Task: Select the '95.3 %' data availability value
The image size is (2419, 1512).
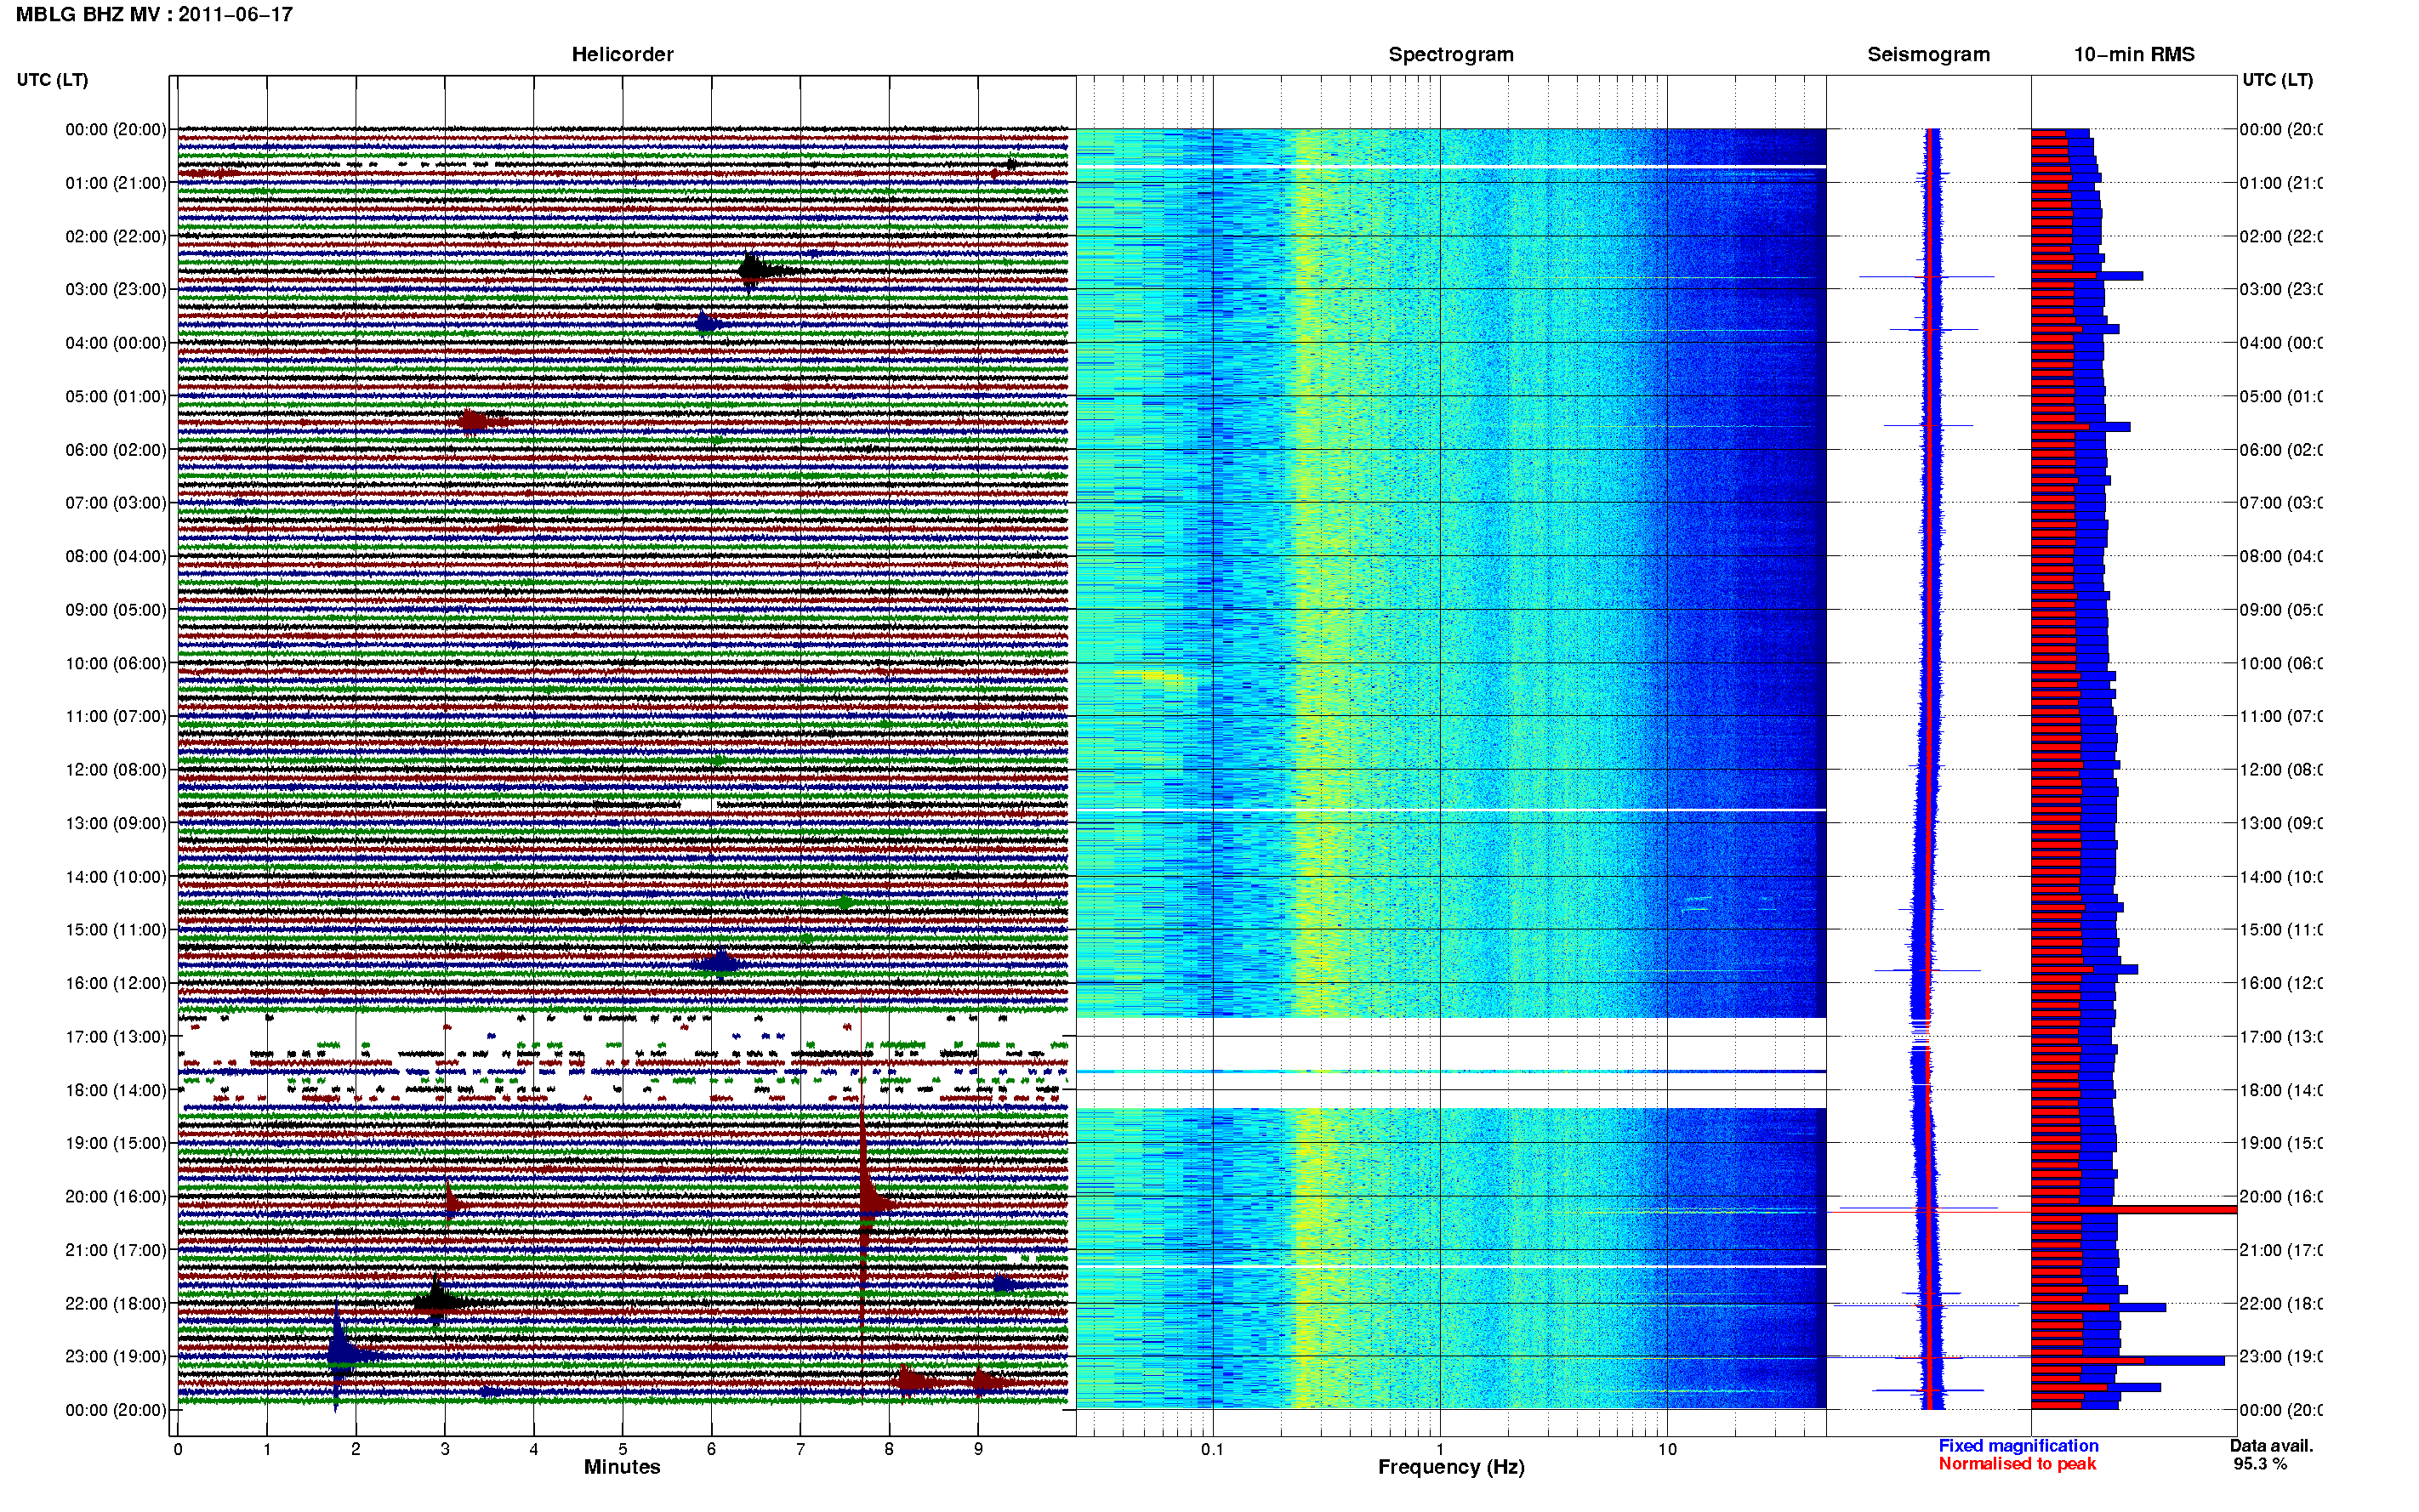Action: click(2260, 1463)
